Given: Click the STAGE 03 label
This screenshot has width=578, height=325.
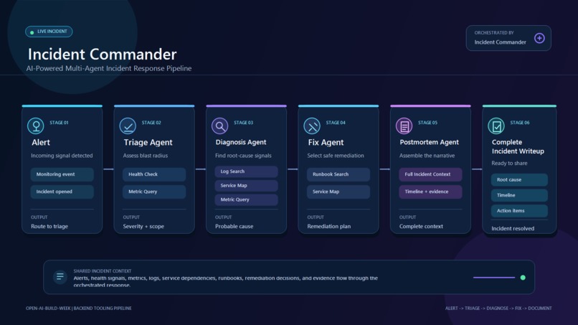Looking at the screenshot, I should 243,123.
